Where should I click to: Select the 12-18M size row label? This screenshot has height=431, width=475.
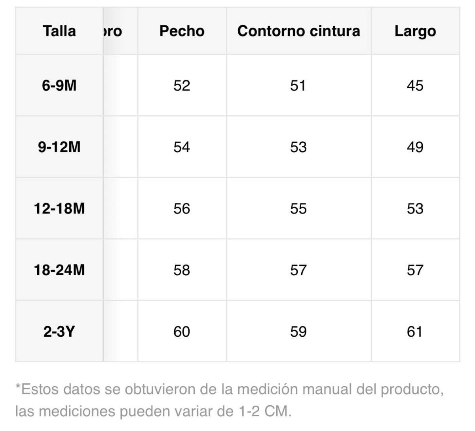coord(59,208)
